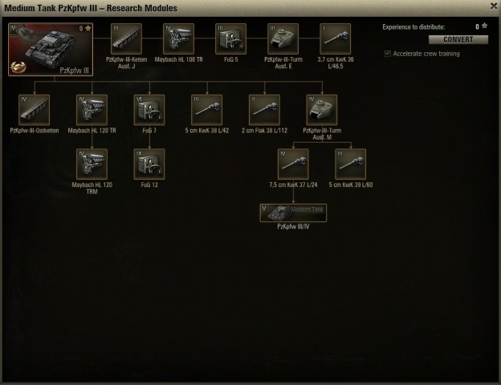Click the Experience to distribute label
Viewport: 501px width, 385px height.
point(413,26)
